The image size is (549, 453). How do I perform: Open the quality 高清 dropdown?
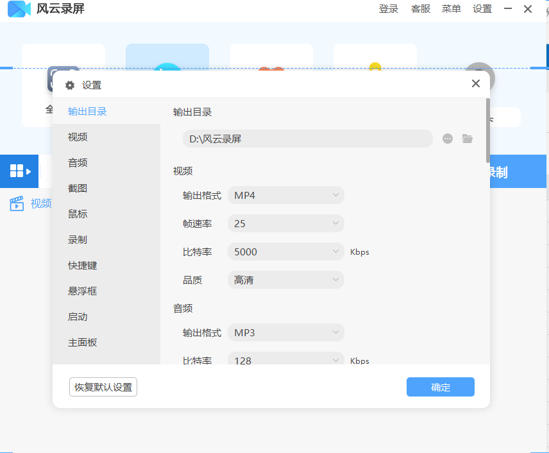[285, 280]
